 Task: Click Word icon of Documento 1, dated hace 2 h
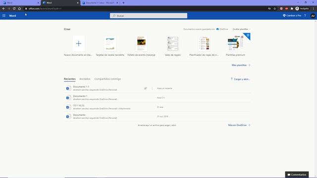(x=68, y=98)
